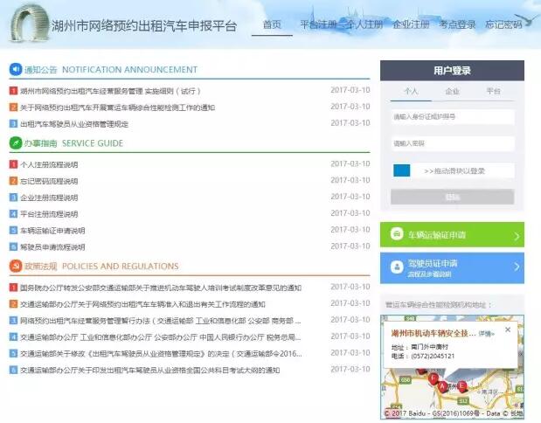
Task: Click the arrow on 车辆运输证申请 banner
Action: coord(517,235)
